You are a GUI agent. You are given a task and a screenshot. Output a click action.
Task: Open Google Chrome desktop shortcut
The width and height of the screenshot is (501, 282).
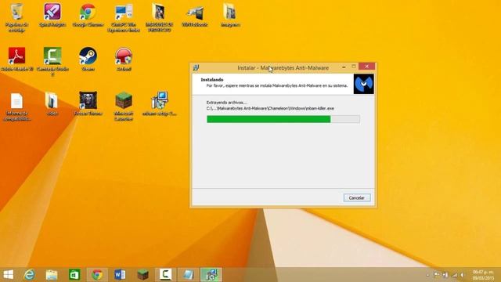pyautogui.click(x=88, y=15)
